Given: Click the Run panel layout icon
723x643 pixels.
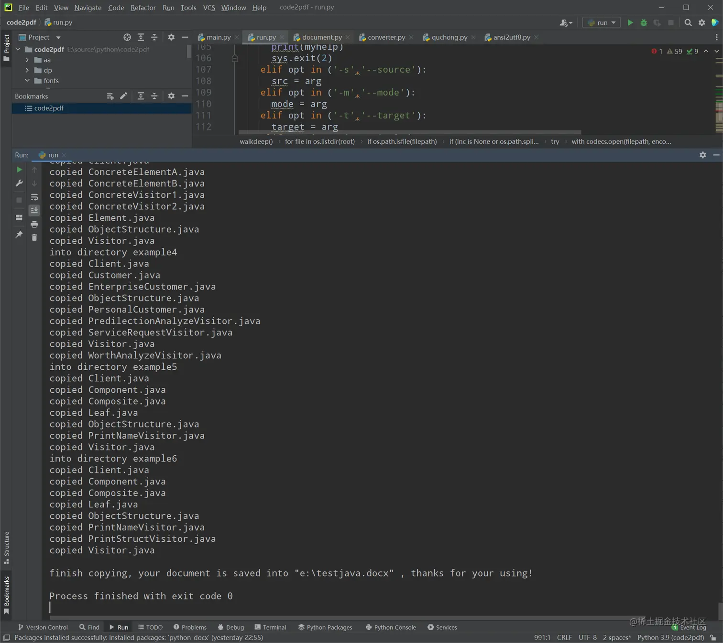Looking at the screenshot, I should click(x=19, y=217).
